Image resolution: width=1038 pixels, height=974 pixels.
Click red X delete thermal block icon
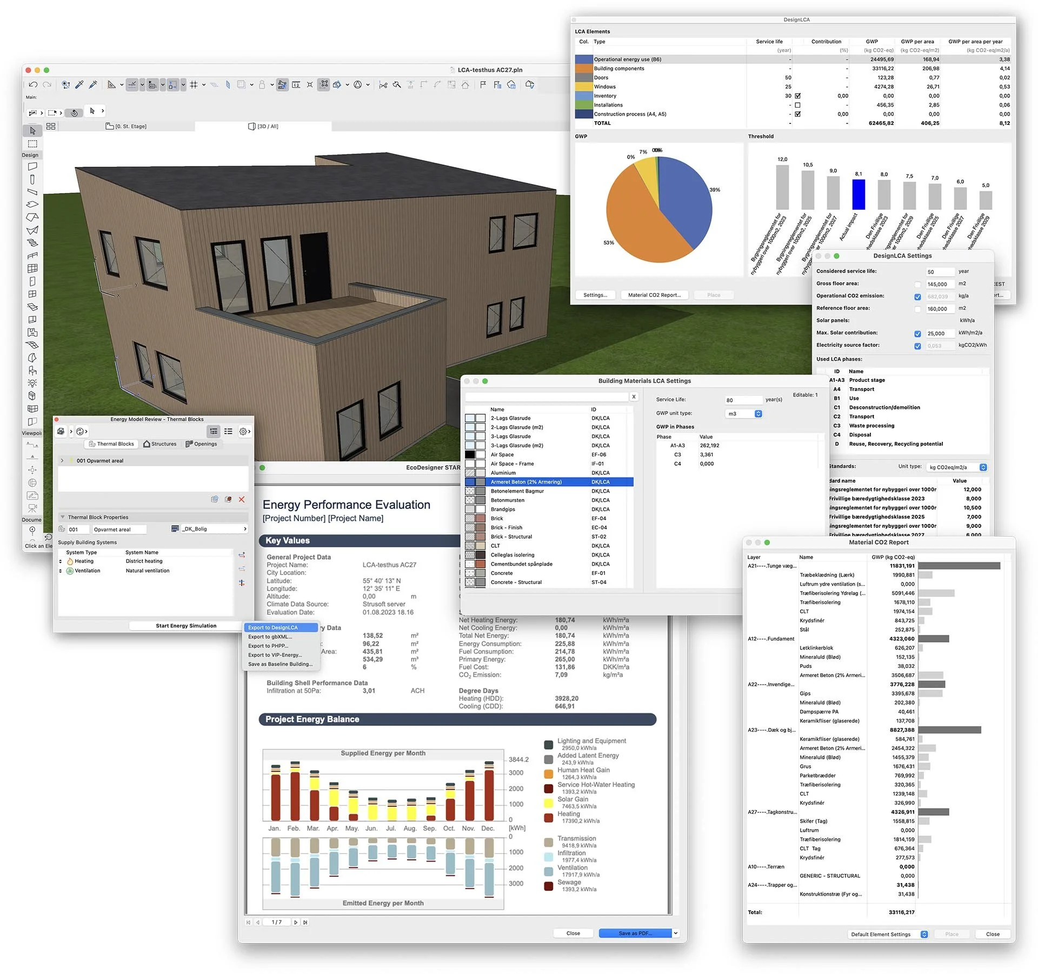click(x=242, y=499)
